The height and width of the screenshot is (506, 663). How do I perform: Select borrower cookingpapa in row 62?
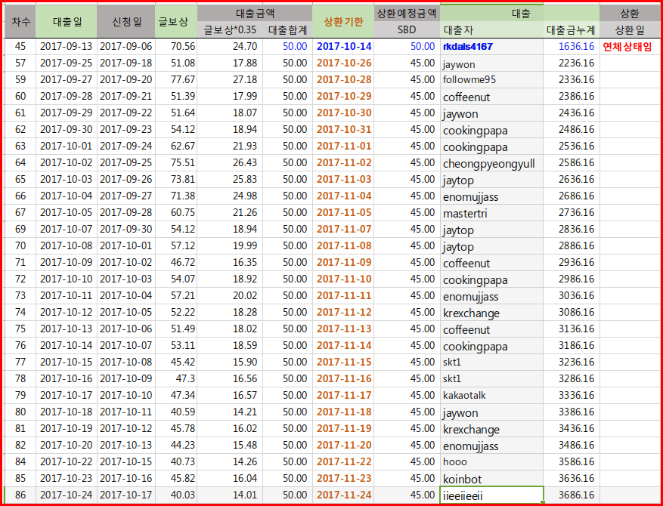[x=491, y=130]
